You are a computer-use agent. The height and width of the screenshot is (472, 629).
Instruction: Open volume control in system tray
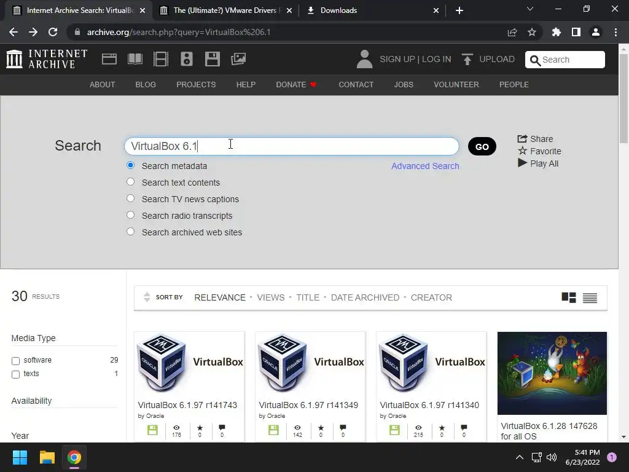pyautogui.click(x=552, y=457)
